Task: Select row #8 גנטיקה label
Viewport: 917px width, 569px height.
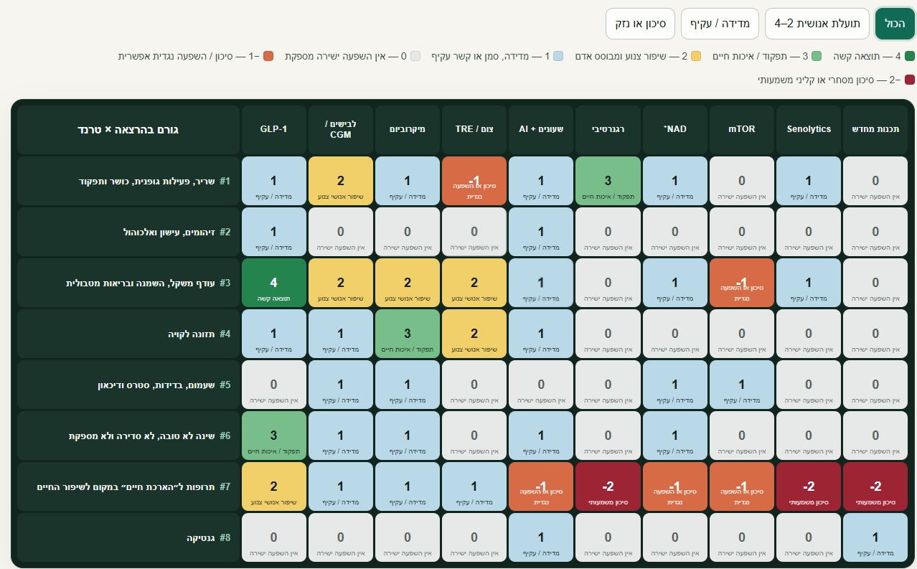Action: click(x=128, y=537)
